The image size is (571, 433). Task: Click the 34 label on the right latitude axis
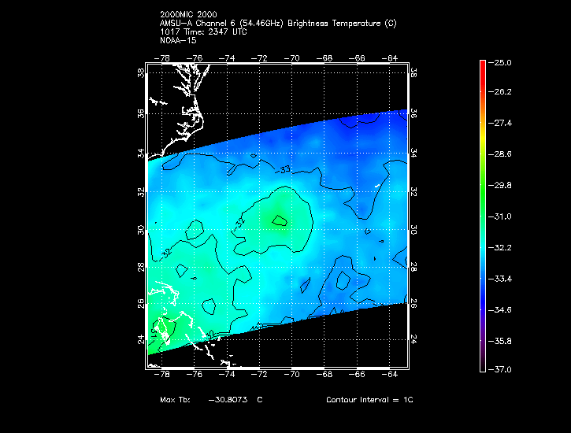coord(413,154)
